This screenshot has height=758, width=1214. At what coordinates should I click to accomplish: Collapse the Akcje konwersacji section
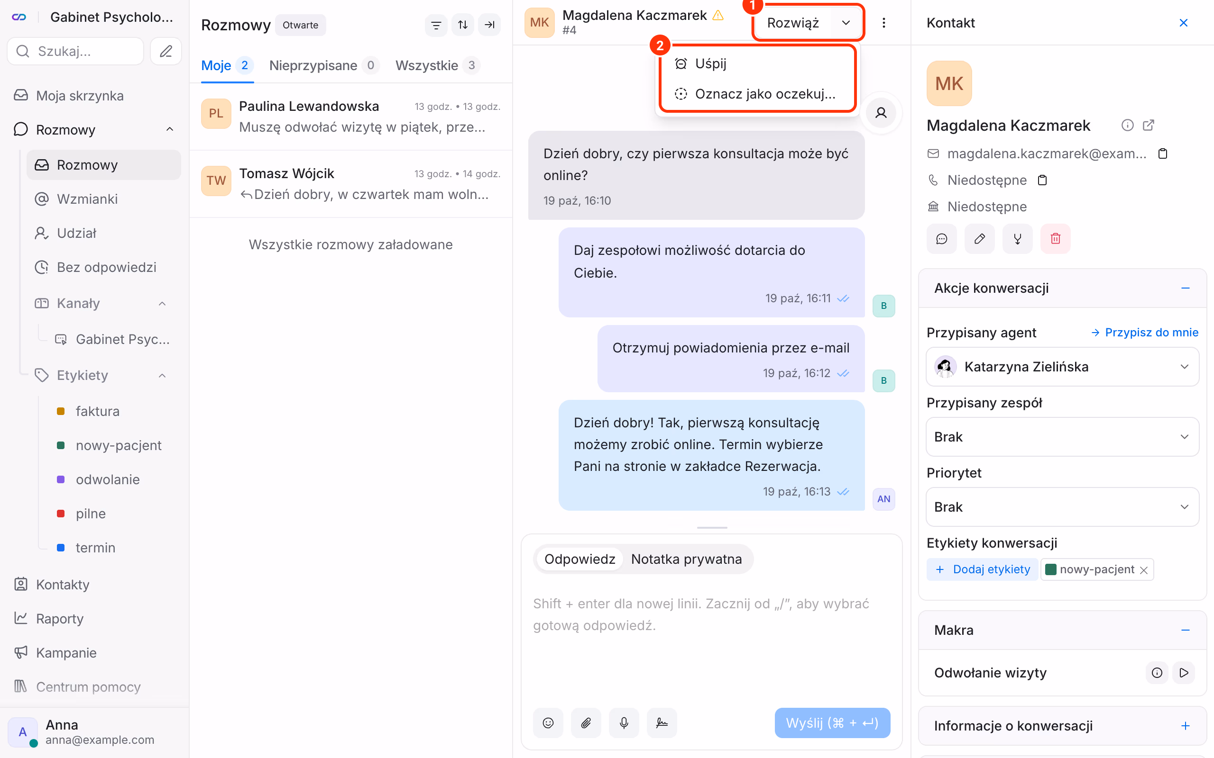[1186, 288]
